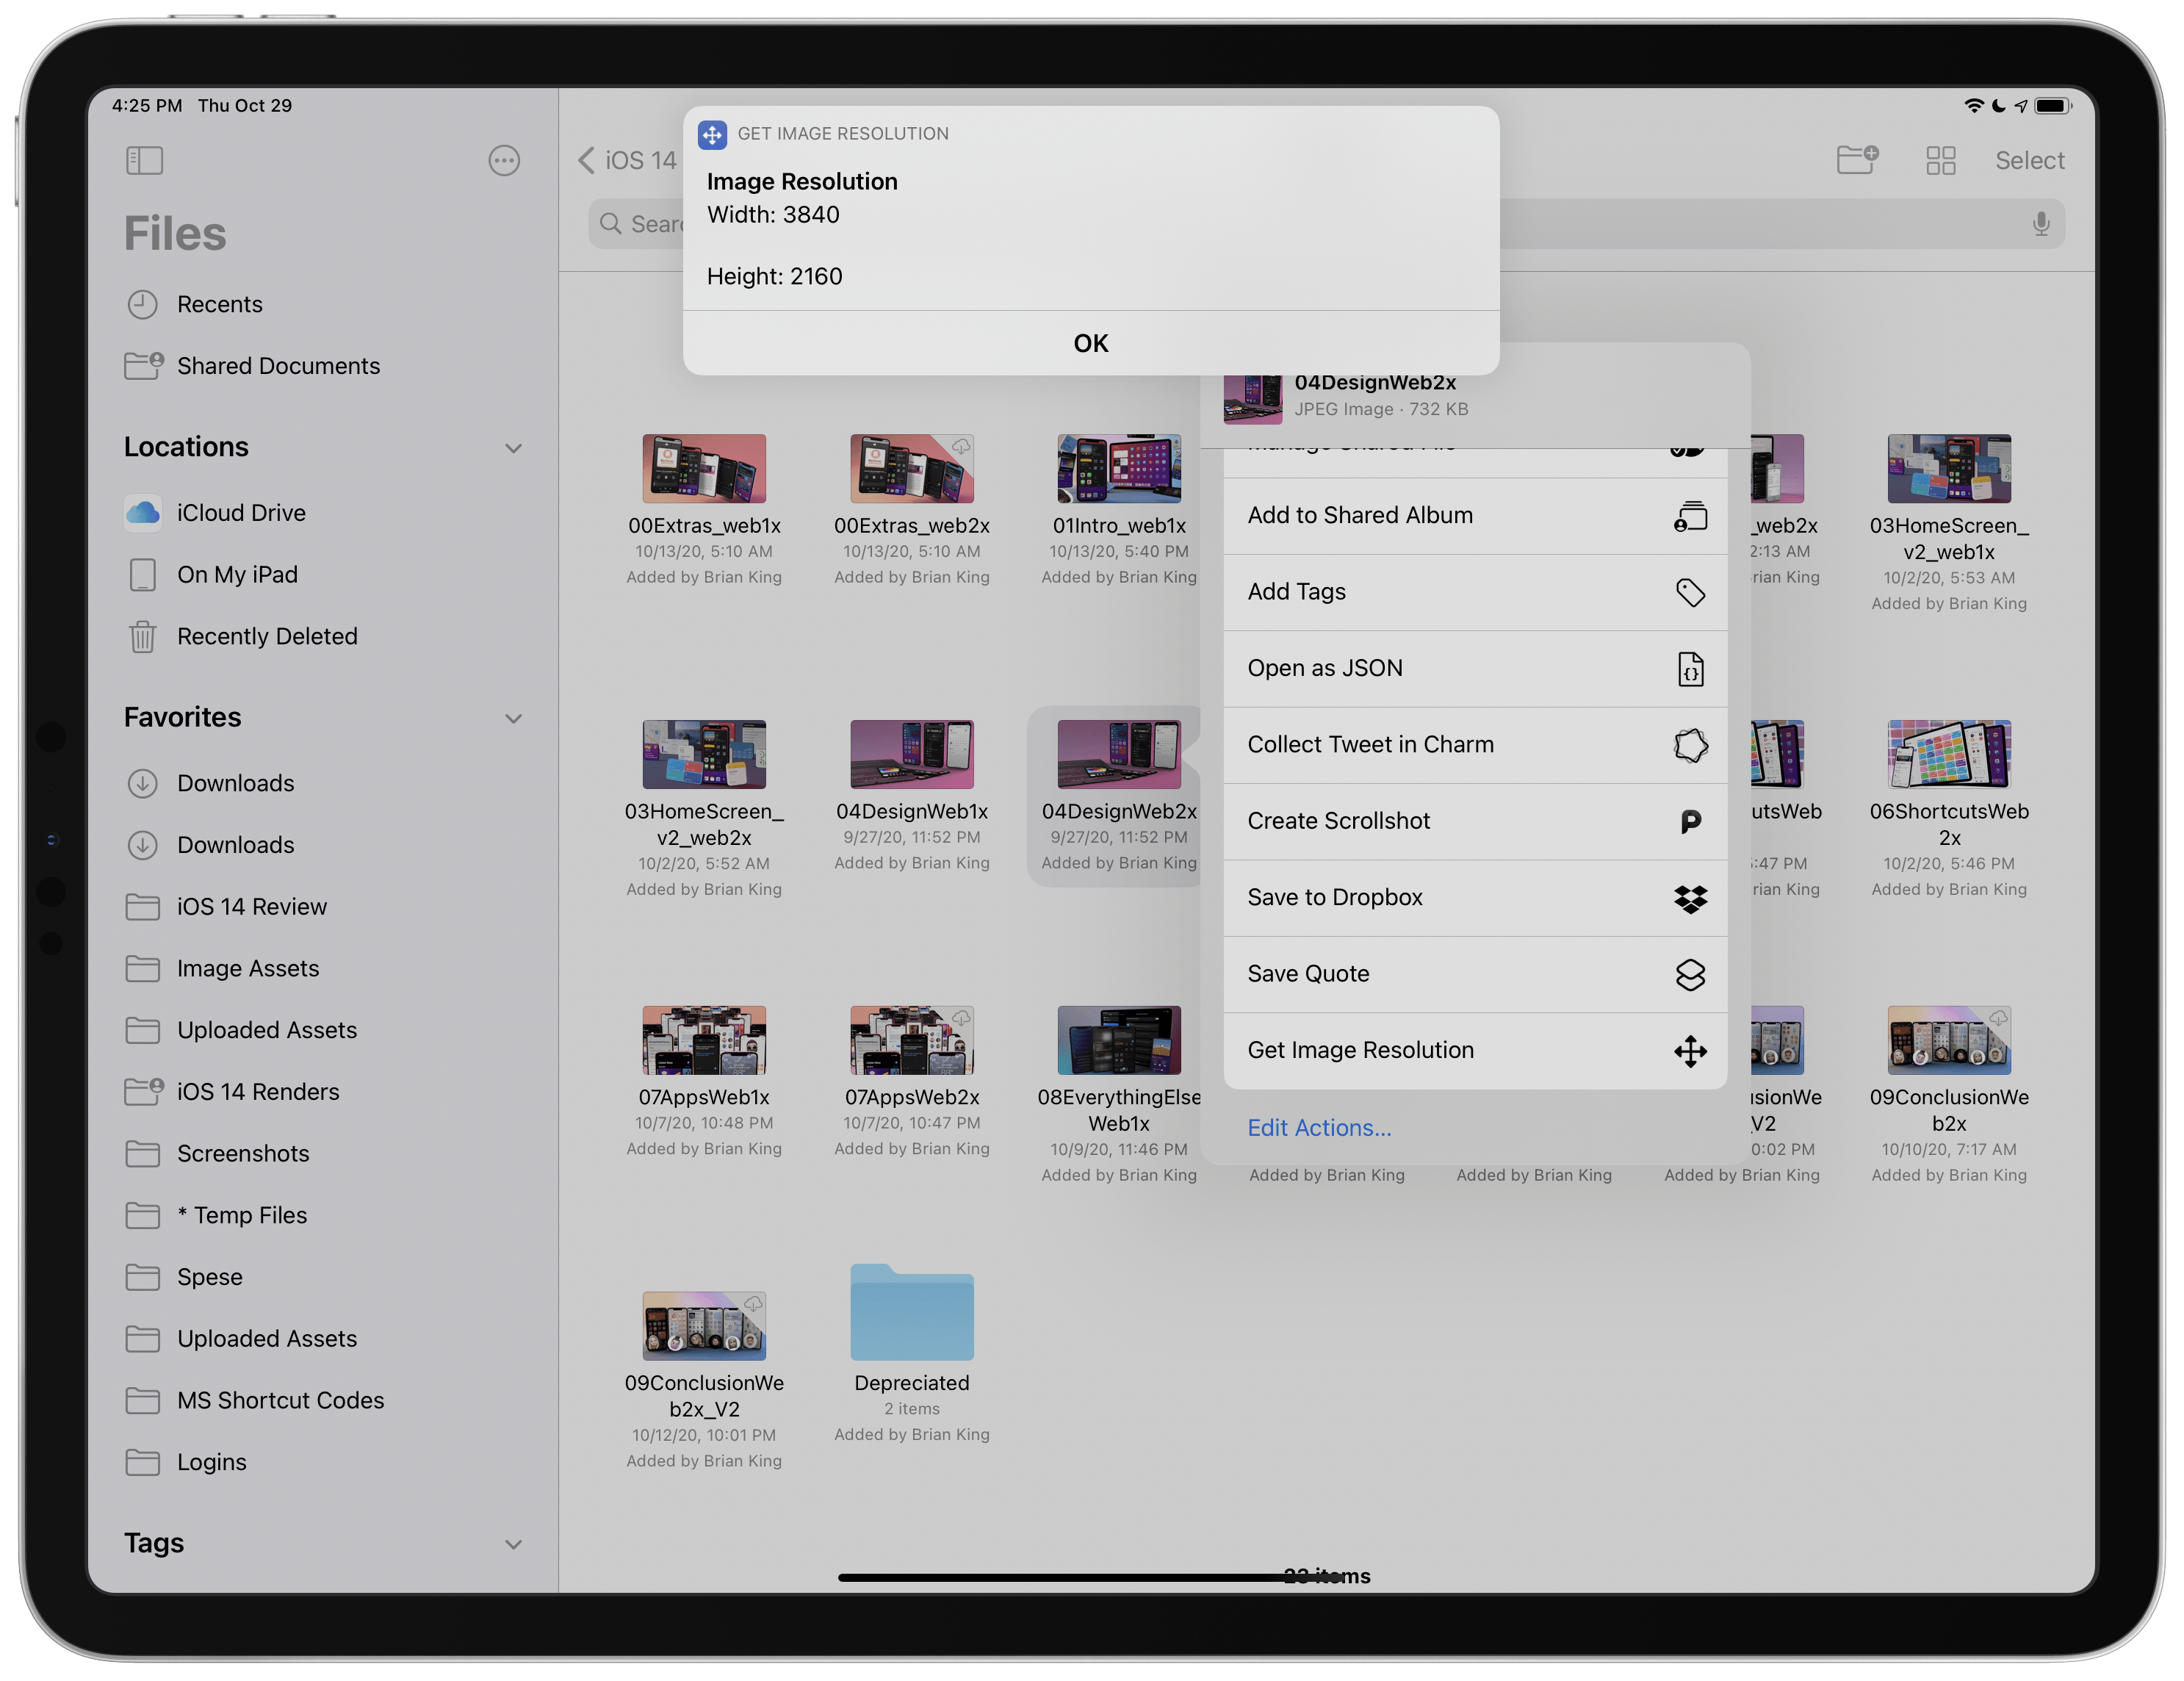Open 07AppsWeb1x image

click(704, 1040)
